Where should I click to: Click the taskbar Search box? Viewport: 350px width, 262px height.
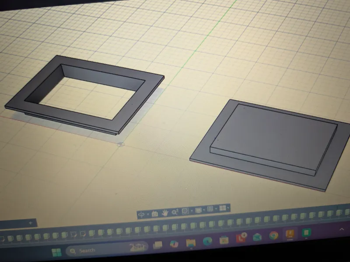107,249
